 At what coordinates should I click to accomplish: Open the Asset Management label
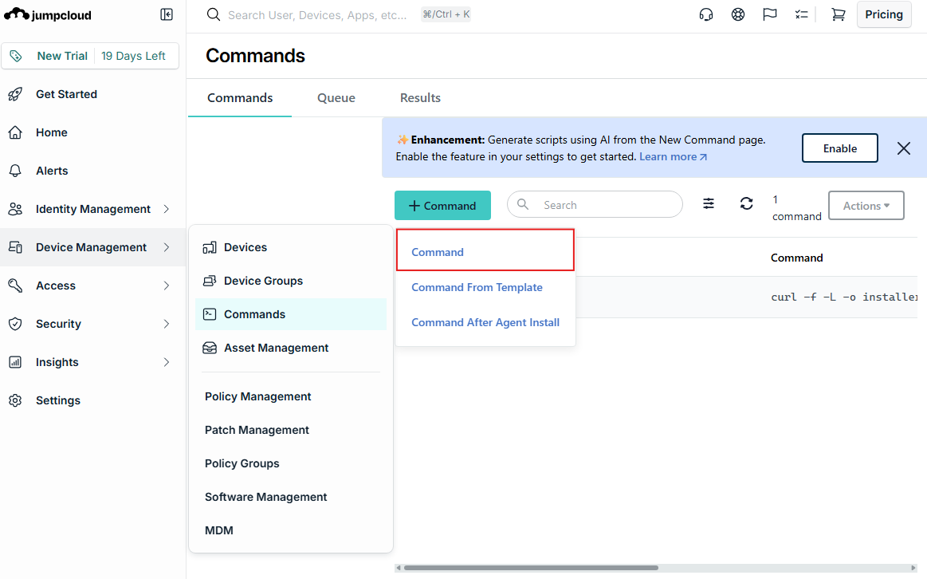[276, 348]
